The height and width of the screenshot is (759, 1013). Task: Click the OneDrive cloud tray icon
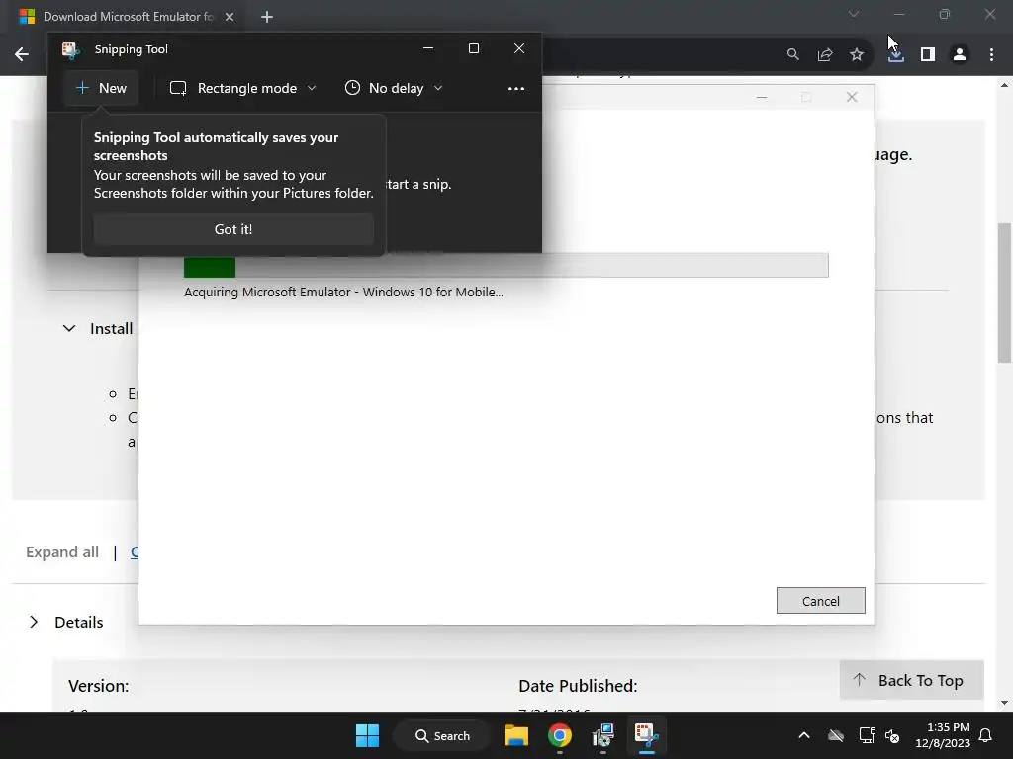836,735
